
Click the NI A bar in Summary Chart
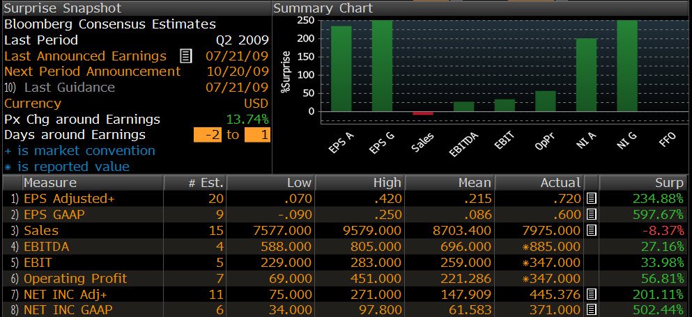587,75
